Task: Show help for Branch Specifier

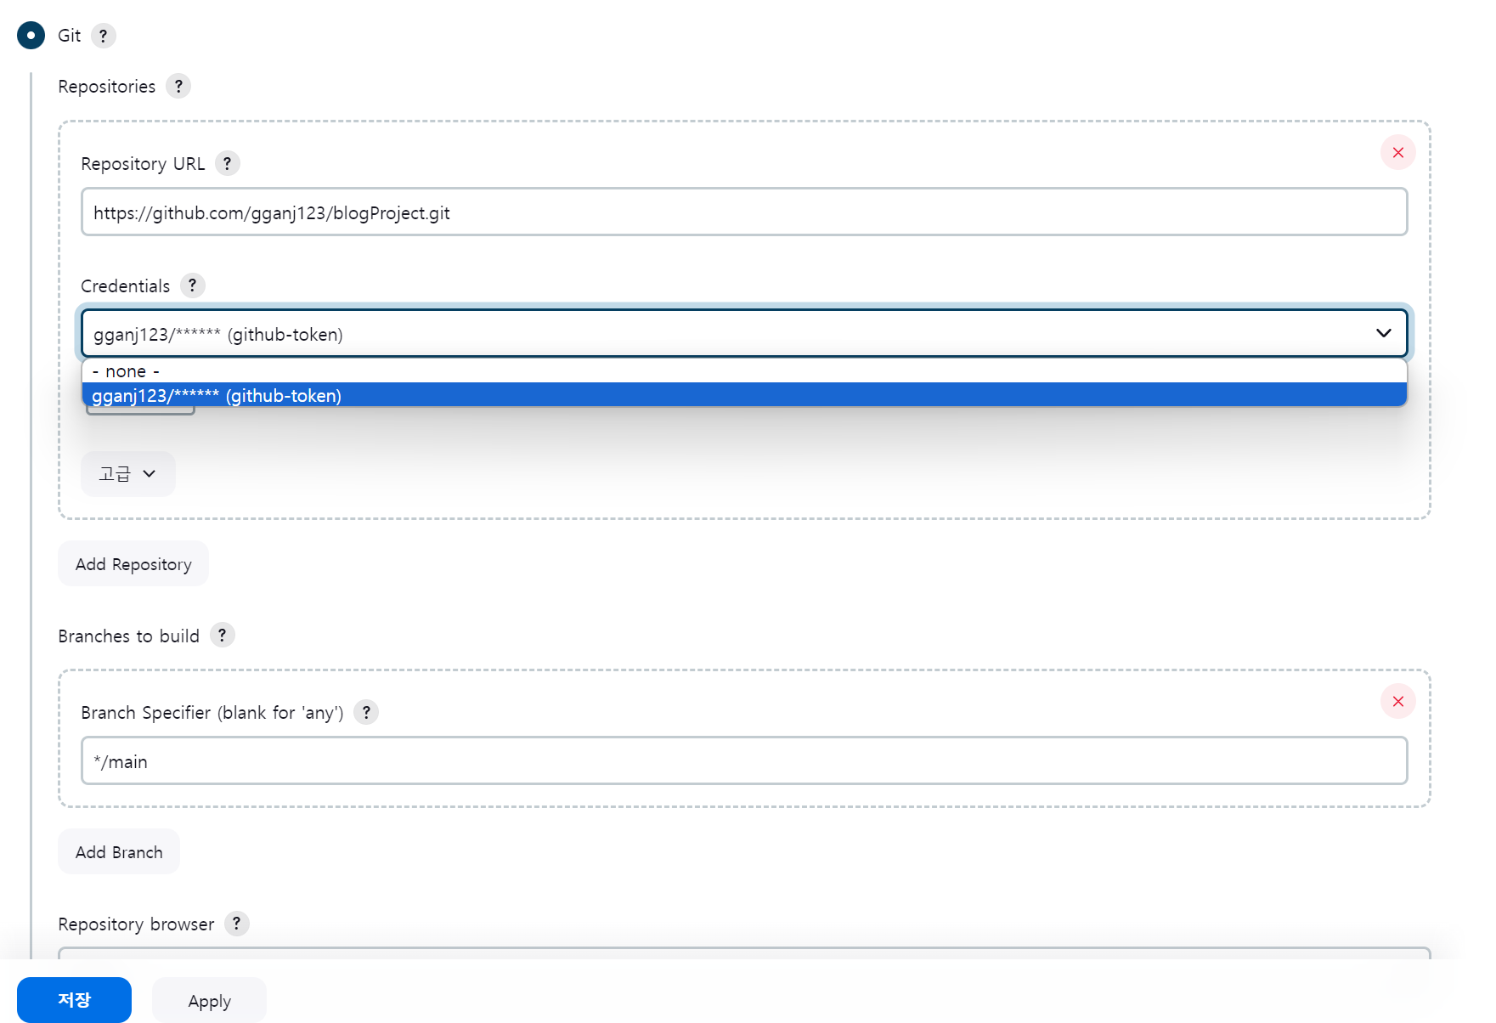Action: [366, 712]
